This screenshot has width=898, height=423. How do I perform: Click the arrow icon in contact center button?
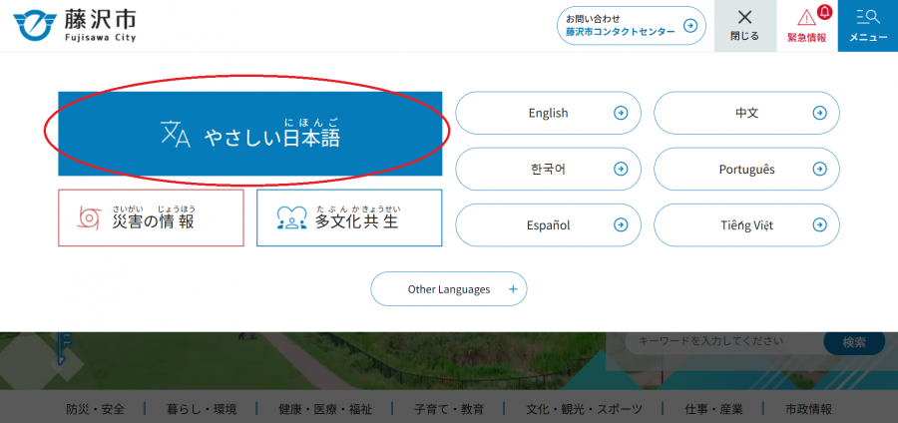pyautogui.click(x=690, y=26)
